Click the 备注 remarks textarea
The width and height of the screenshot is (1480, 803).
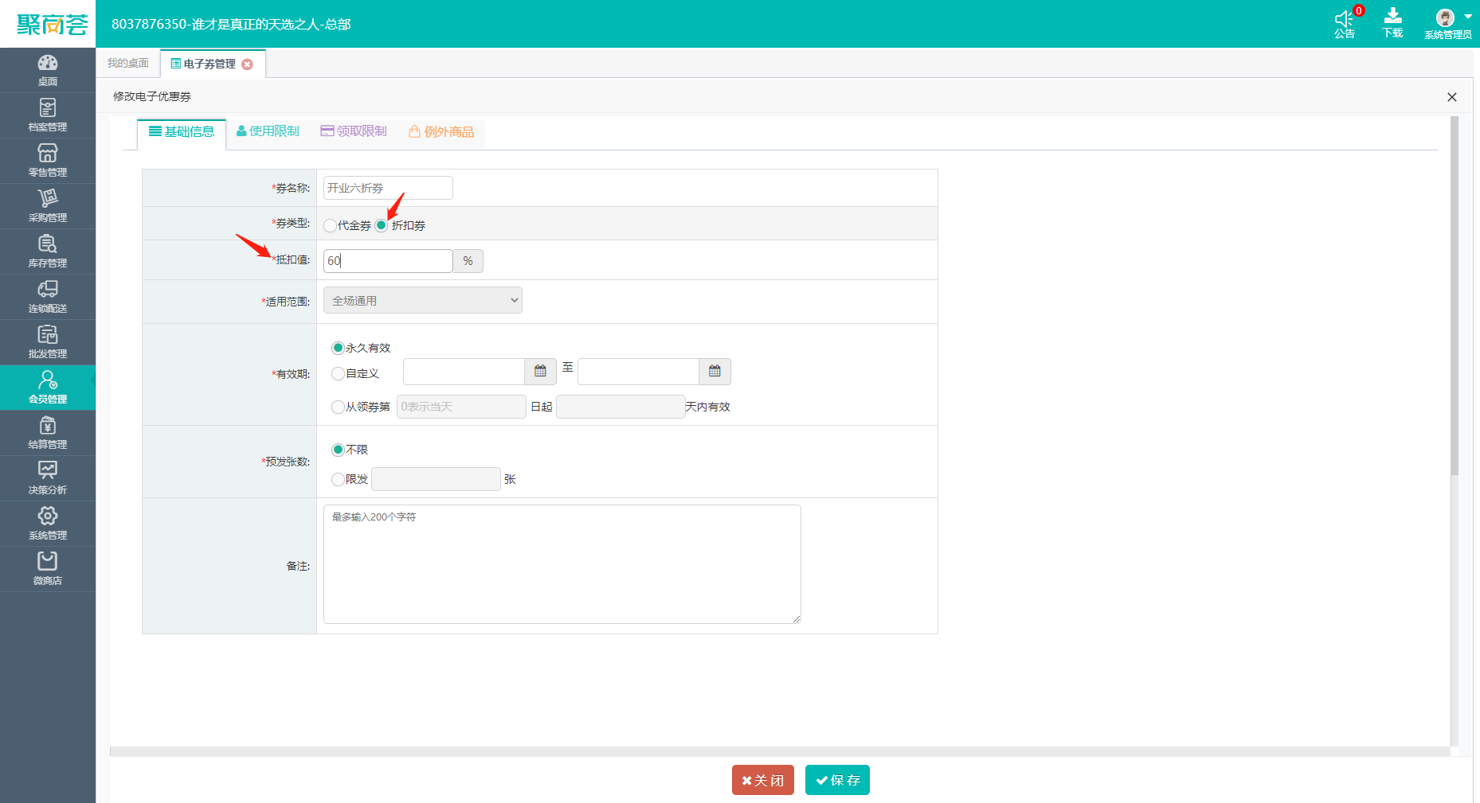click(562, 564)
